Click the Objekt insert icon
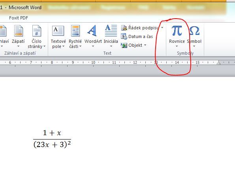The width and height of the screenshot is (235, 174). pos(124,45)
